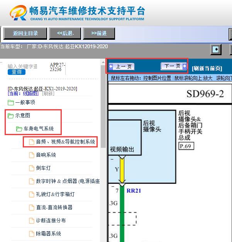The height and width of the screenshot is (242, 232).
Task: Click document icon beside 除霜器系统
Action: click(x=32, y=234)
